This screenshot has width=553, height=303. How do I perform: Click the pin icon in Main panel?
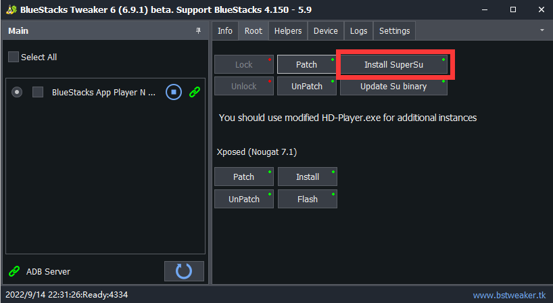[x=198, y=31]
